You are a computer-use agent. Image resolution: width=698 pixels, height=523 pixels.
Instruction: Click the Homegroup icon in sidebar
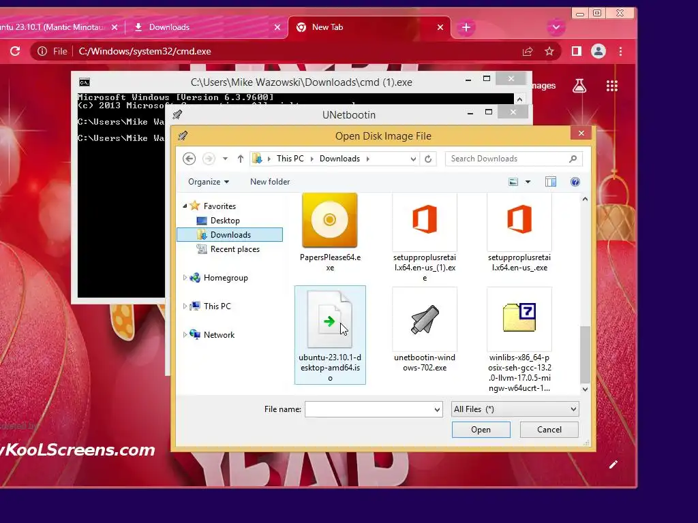click(195, 278)
